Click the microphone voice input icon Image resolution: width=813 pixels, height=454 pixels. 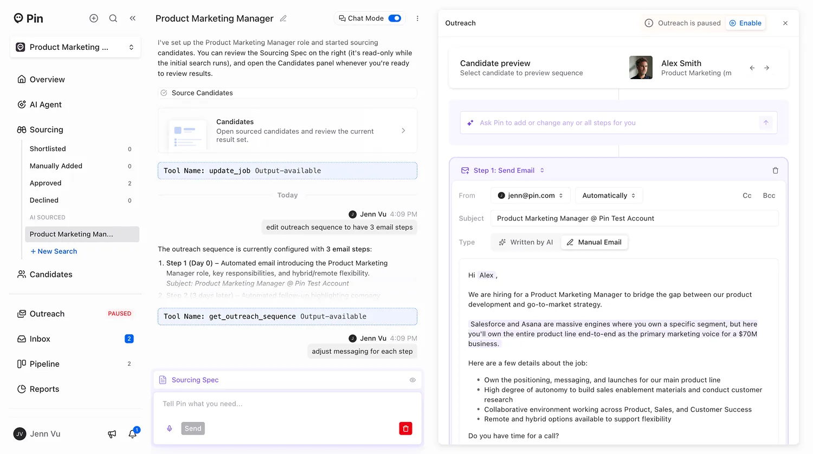click(170, 429)
